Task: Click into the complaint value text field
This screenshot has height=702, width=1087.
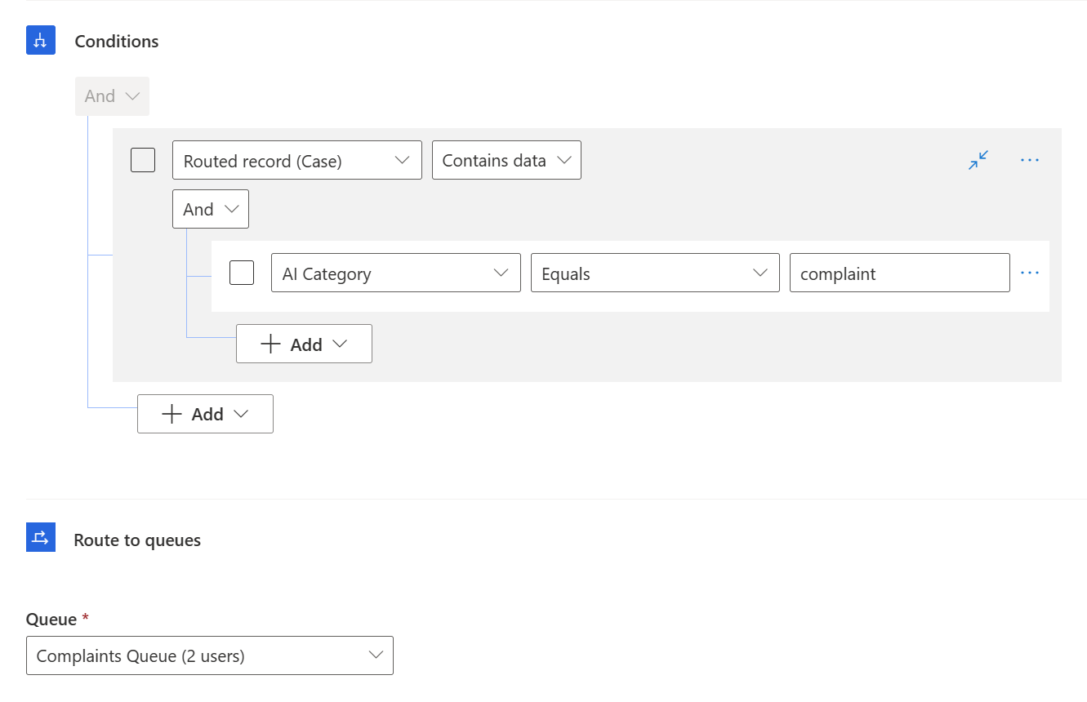Action: click(898, 273)
